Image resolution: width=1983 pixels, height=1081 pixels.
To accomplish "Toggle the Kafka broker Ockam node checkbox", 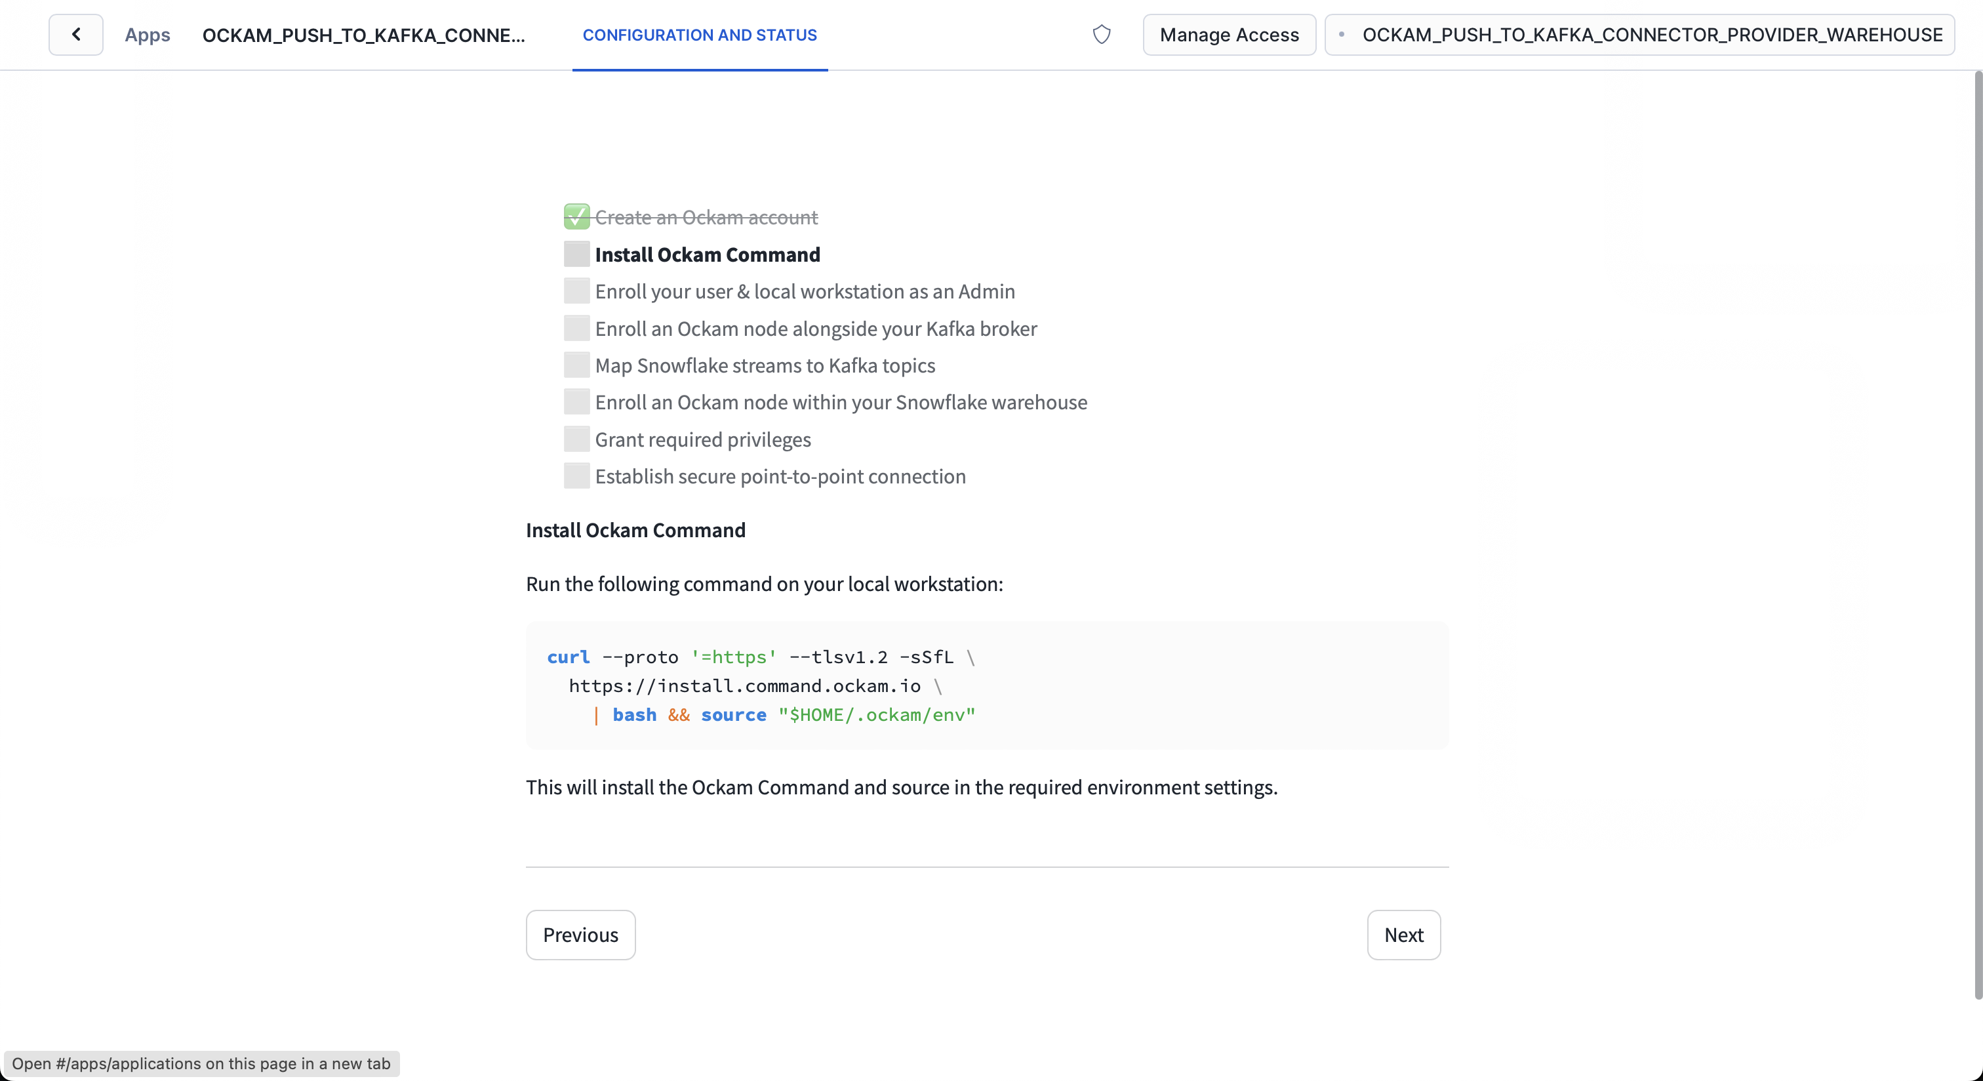I will tap(576, 329).
